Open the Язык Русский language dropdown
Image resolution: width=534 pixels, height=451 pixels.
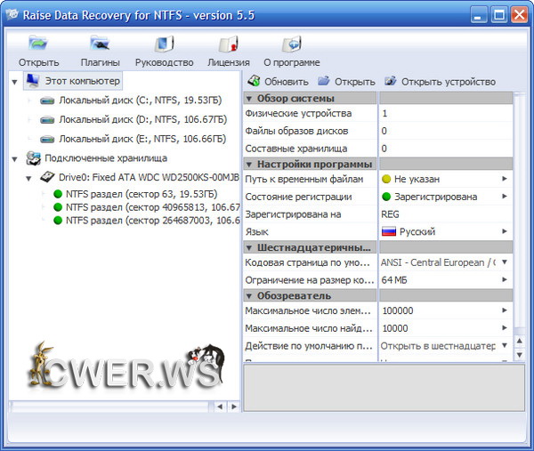505,231
